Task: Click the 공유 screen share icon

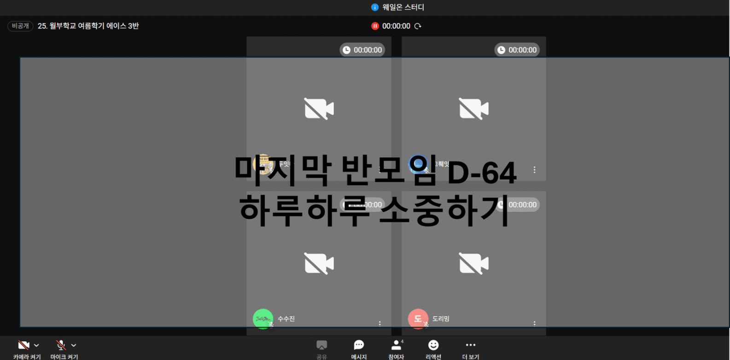Action: pyautogui.click(x=321, y=345)
